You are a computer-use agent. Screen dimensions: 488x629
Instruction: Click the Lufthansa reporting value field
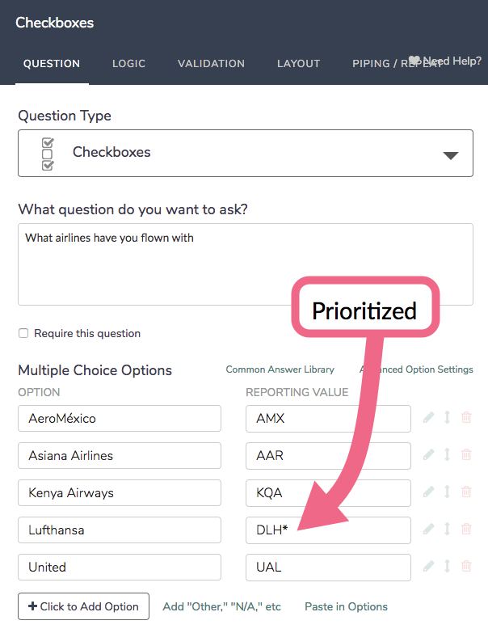tap(328, 530)
